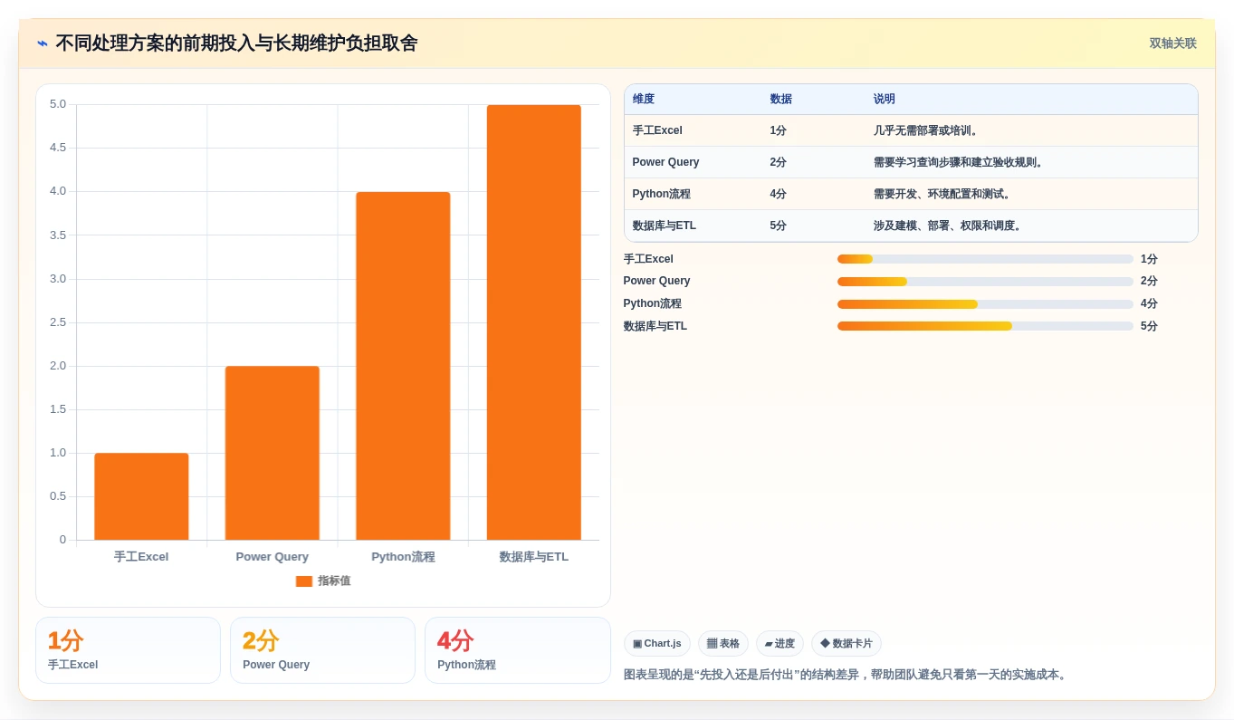Viewport: 1234px width, 720px height.
Task: Click the 数据 column header
Action: (780, 100)
